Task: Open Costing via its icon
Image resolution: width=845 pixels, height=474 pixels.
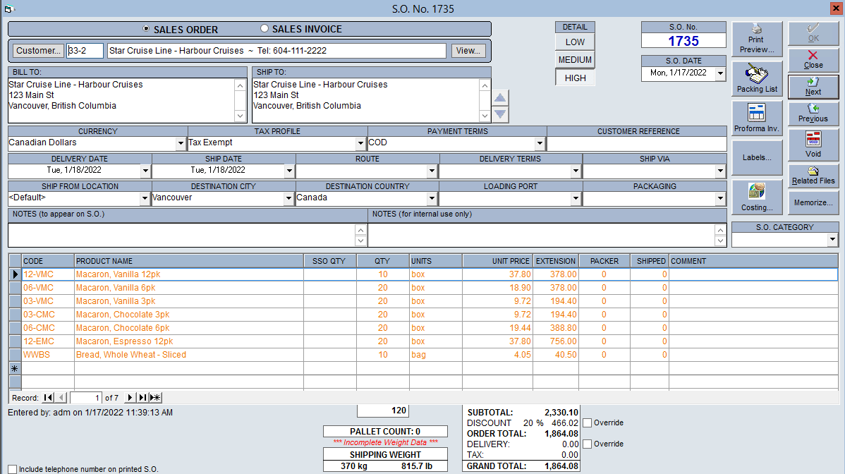Action: (x=757, y=197)
